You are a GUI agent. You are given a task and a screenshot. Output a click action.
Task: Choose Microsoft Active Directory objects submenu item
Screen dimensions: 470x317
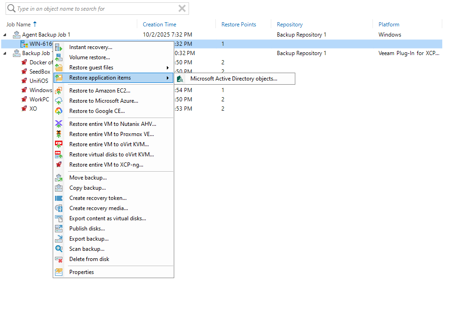[234, 79]
